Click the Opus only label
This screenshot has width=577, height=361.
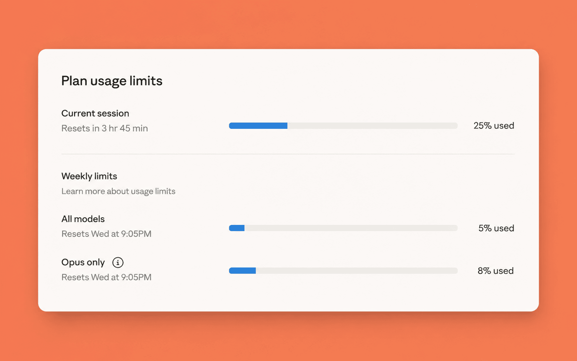pos(83,262)
